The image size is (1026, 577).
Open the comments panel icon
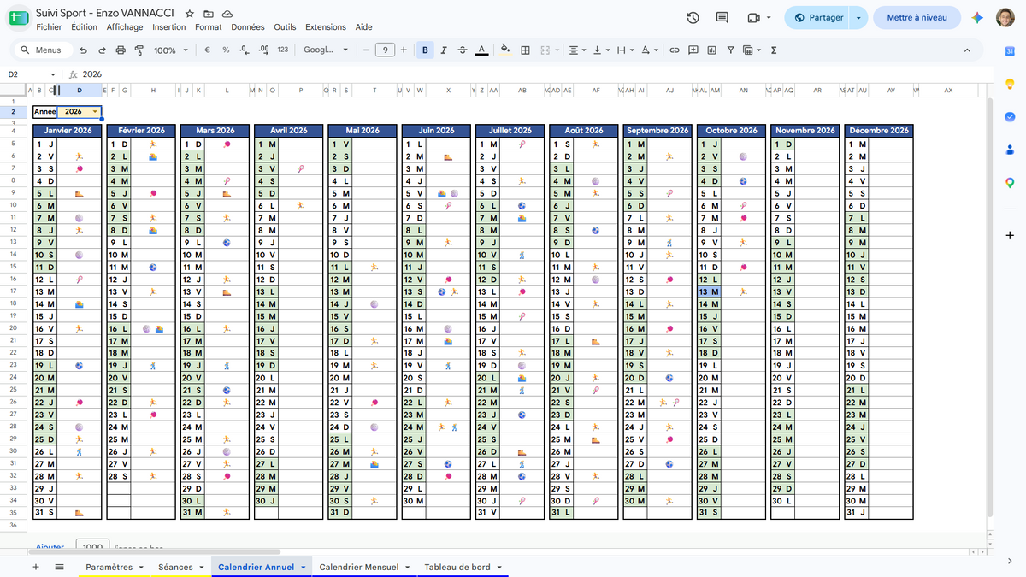click(722, 17)
